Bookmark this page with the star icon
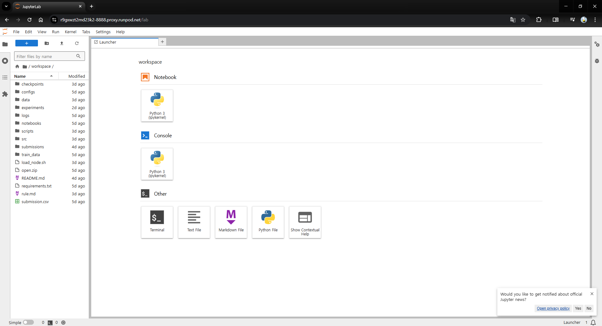Viewport: 602px width, 326px height. pos(523,20)
